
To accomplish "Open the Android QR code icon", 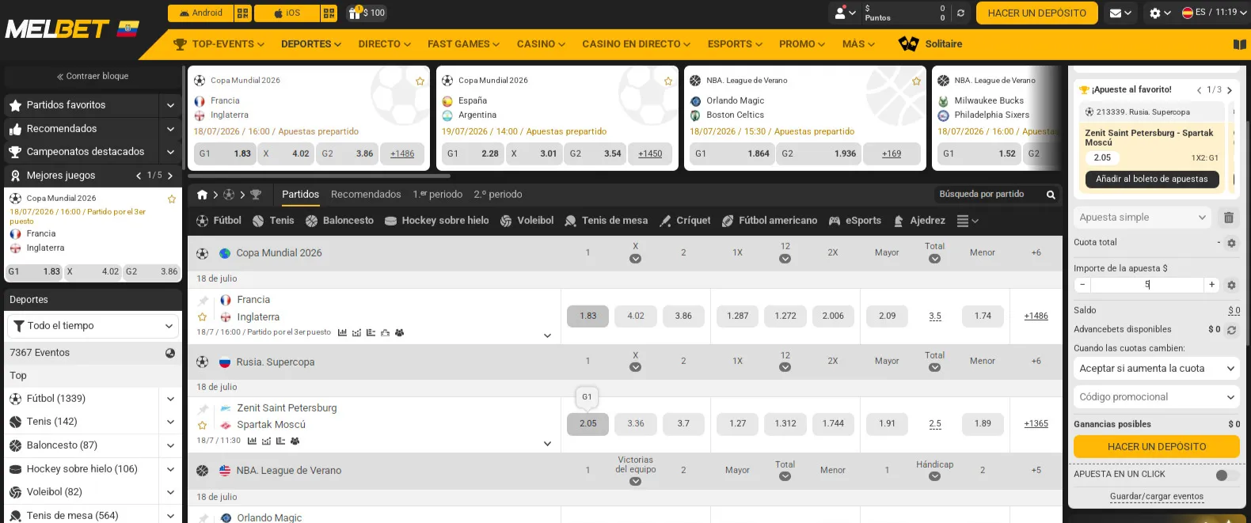I will [x=243, y=13].
